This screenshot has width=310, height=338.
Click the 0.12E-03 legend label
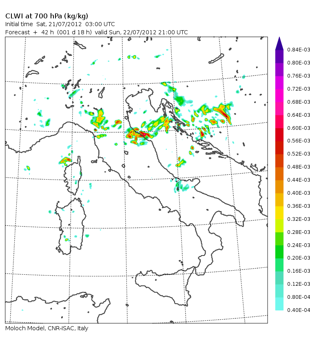tap(299, 284)
